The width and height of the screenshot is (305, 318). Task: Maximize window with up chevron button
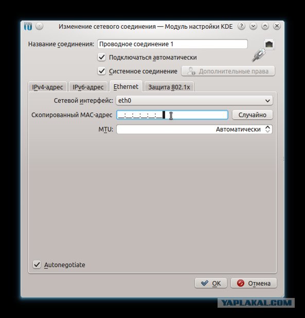point(265,26)
